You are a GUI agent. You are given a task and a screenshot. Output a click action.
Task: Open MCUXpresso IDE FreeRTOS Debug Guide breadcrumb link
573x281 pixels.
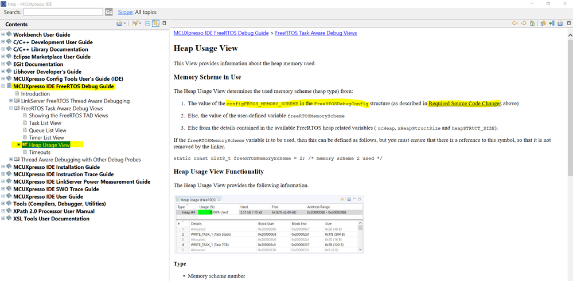click(x=221, y=33)
